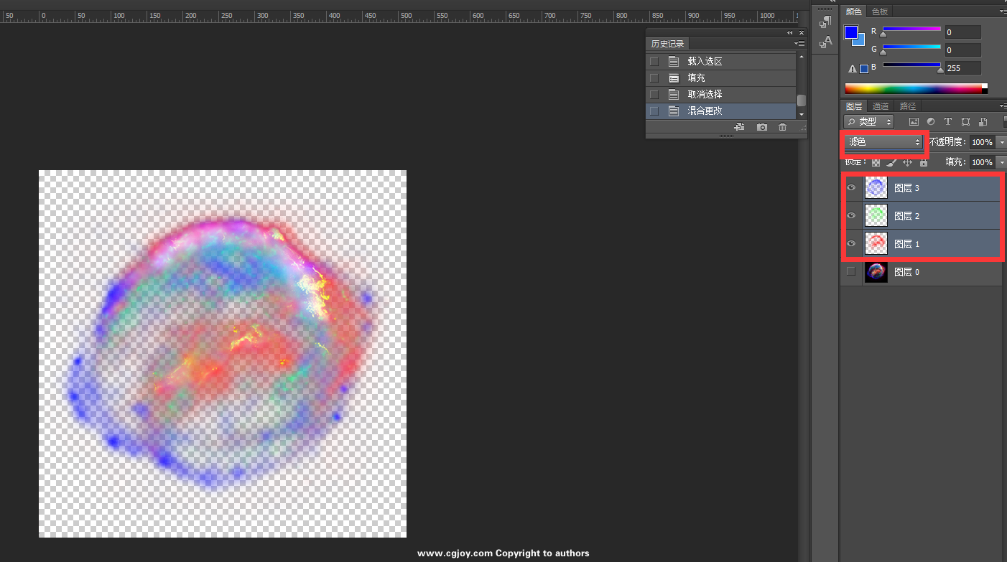Filter layers by adjustment layer icon
This screenshot has height=562, width=1007.
coord(931,122)
